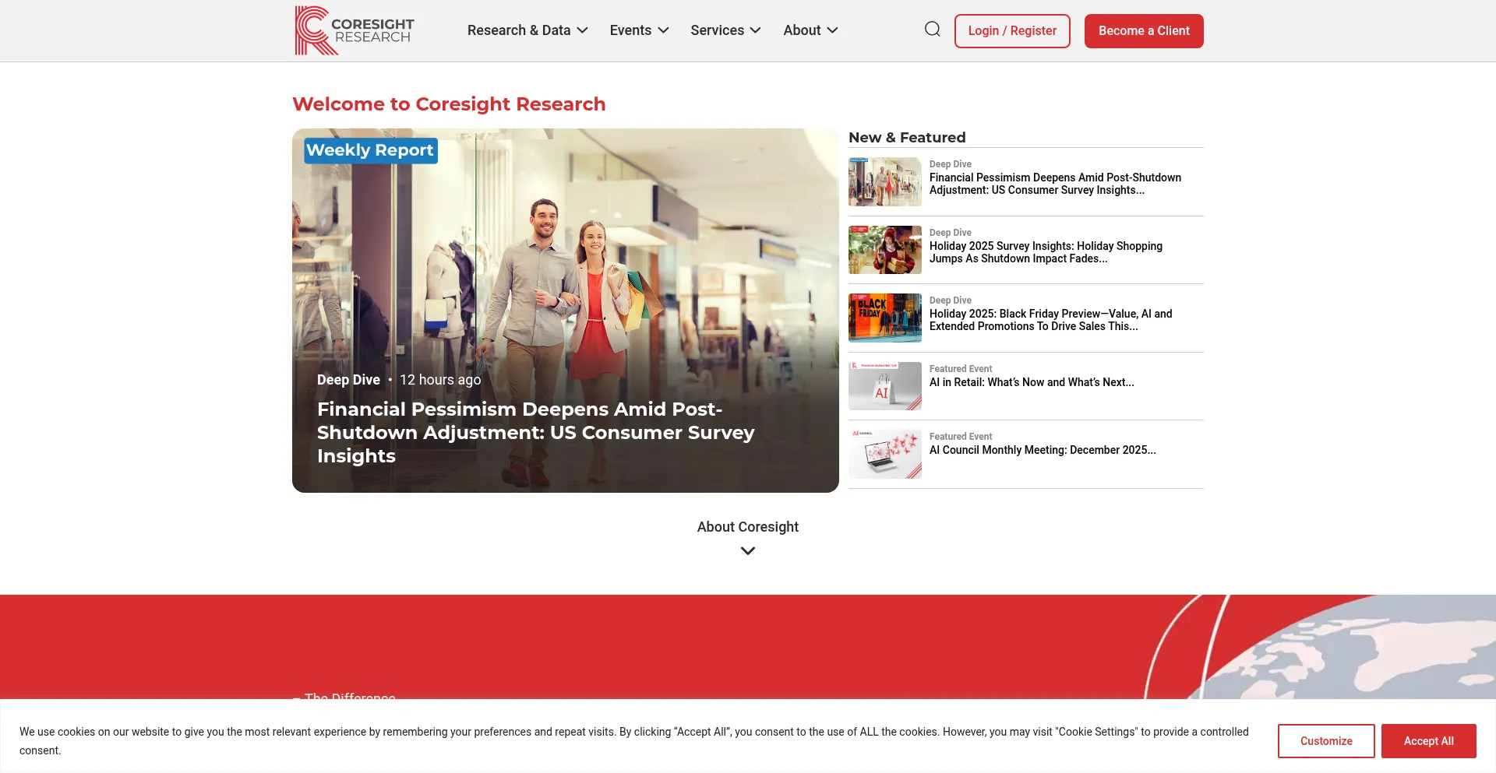Open the Events dropdown menu
Image resolution: width=1496 pixels, height=773 pixels.
point(639,30)
